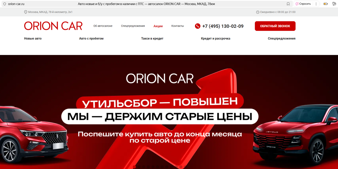Viewport: 338px width, 169px height.
Task: Click the red phone handset icon
Action: [x=198, y=26]
